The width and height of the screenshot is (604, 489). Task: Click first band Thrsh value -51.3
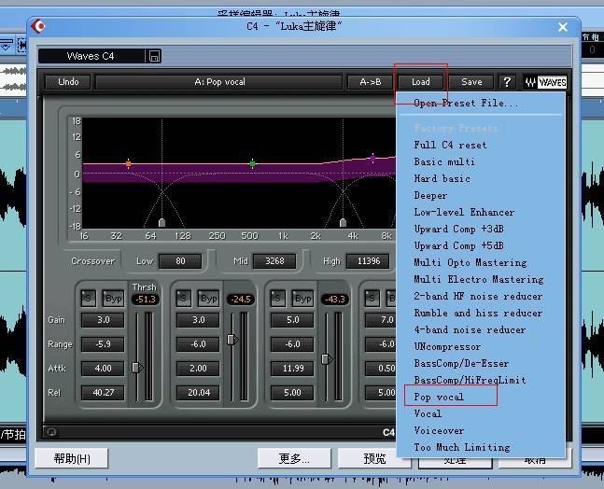[146, 300]
